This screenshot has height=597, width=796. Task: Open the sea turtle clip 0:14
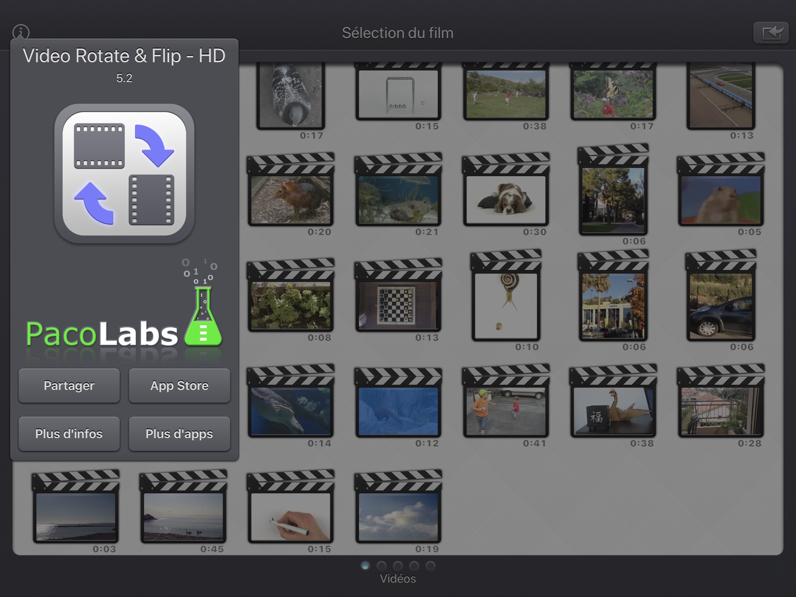[x=290, y=411]
